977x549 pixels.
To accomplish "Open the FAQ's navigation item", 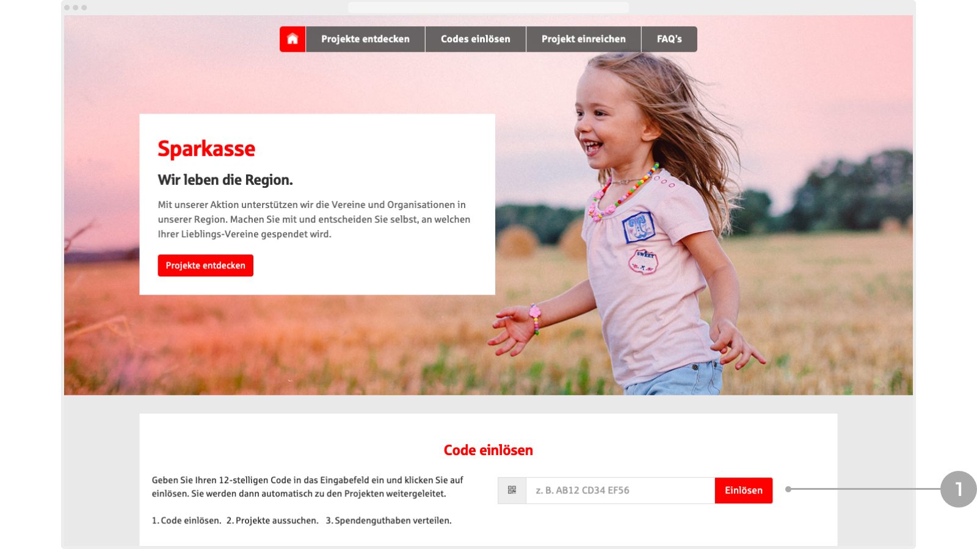I will [669, 39].
